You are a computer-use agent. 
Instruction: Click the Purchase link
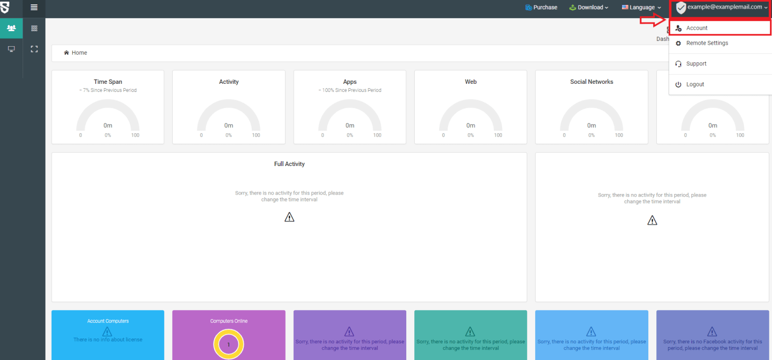pyautogui.click(x=541, y=8)
